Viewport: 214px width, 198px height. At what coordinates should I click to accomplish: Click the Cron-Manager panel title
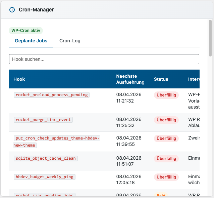[36, 10]
